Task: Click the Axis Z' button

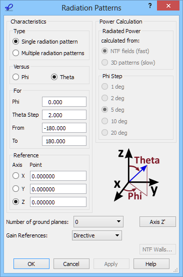Action: [157, 222]
